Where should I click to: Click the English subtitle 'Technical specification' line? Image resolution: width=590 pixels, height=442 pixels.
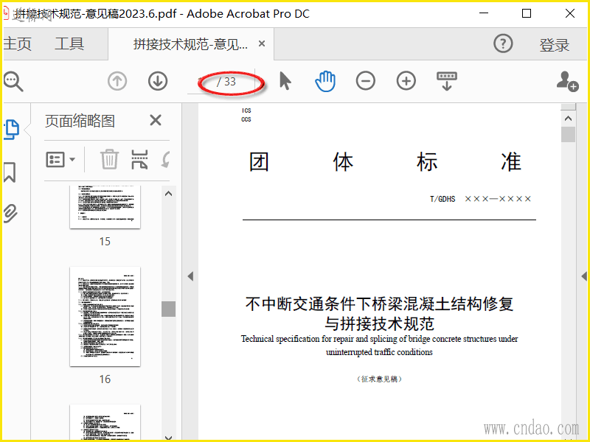(x=379, y=339)
